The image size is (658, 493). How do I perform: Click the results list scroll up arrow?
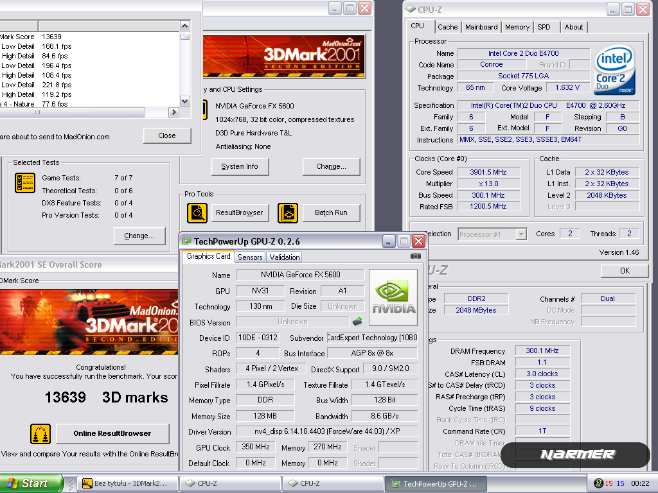coord(184,26)
